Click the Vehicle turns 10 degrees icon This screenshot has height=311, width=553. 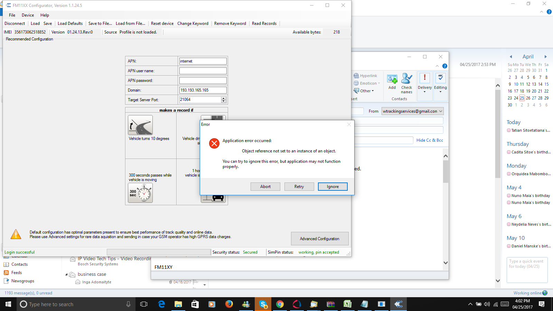click(x=140, y=125)
